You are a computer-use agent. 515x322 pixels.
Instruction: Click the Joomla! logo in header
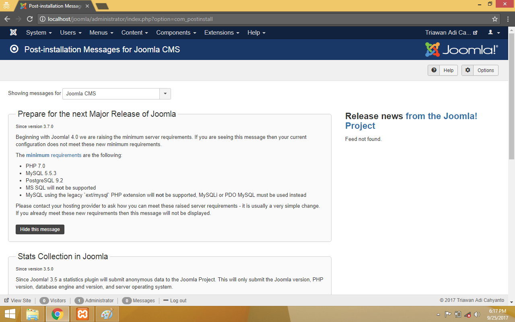[x=461, y=50]
